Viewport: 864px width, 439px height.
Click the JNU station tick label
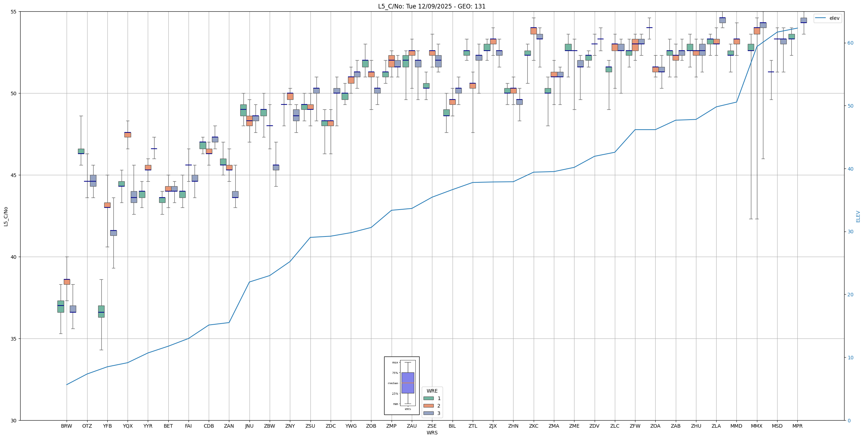click(249, 426)
